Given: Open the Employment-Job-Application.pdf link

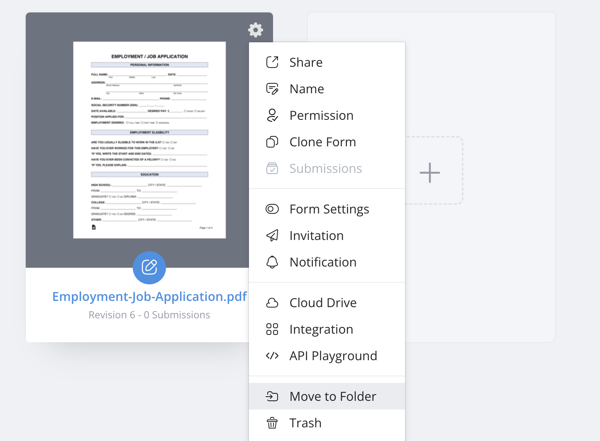Looking at the screenshot, I should tap(149, 297).
